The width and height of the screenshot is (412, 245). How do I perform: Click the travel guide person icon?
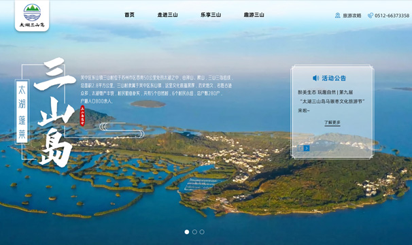[338, 15]
